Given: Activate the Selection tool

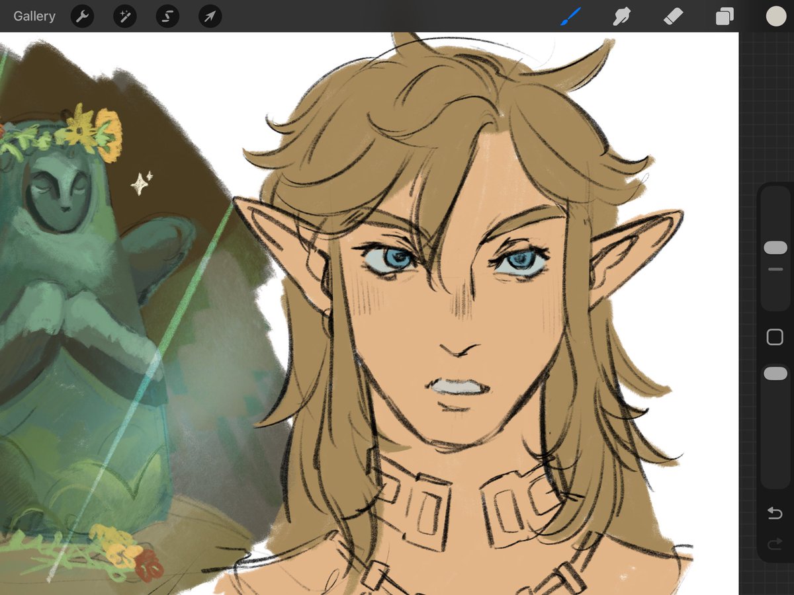Looking at the screenshot, I should (x=167, y=16).
